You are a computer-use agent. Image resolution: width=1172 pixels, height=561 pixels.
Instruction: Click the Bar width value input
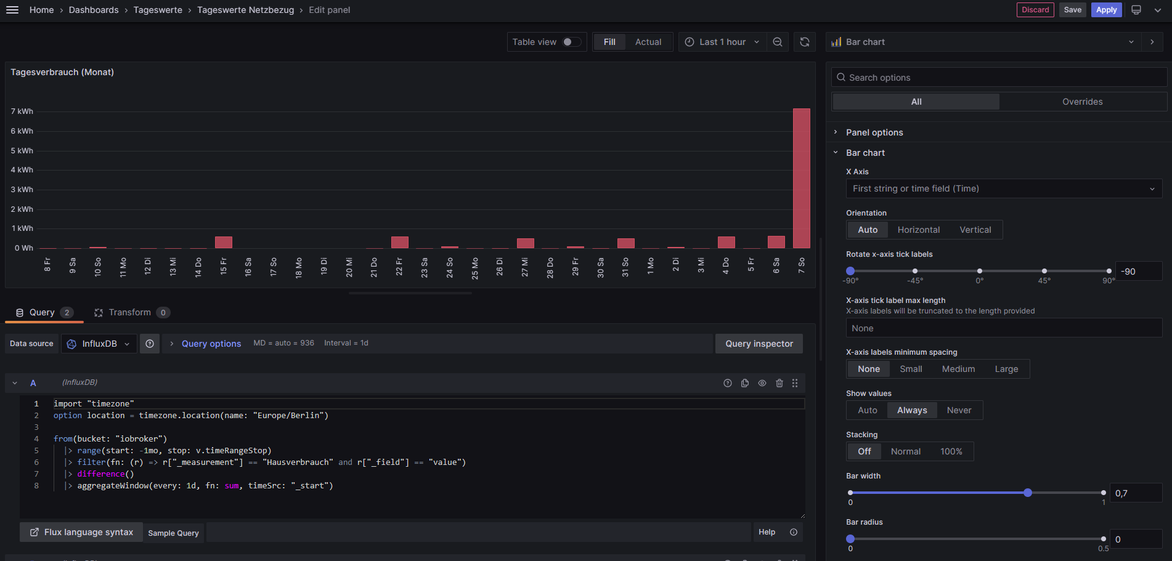[x=1136, y=493]
